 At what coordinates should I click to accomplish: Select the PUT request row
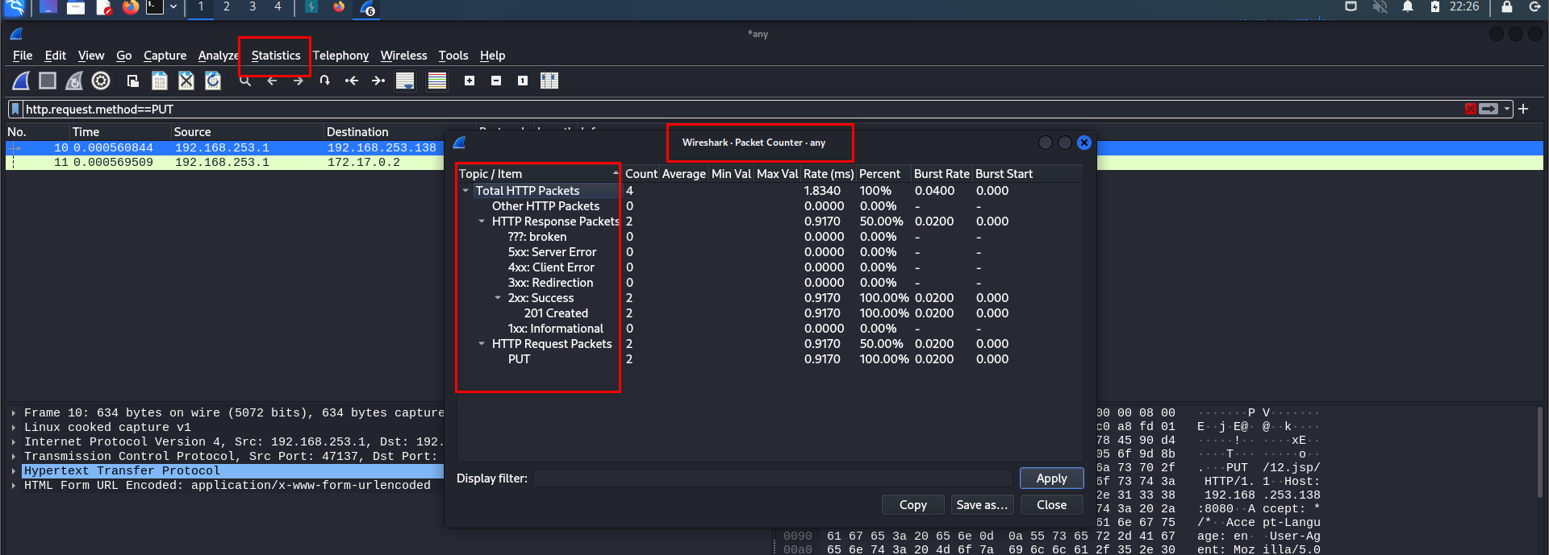[x=519, y=359]
